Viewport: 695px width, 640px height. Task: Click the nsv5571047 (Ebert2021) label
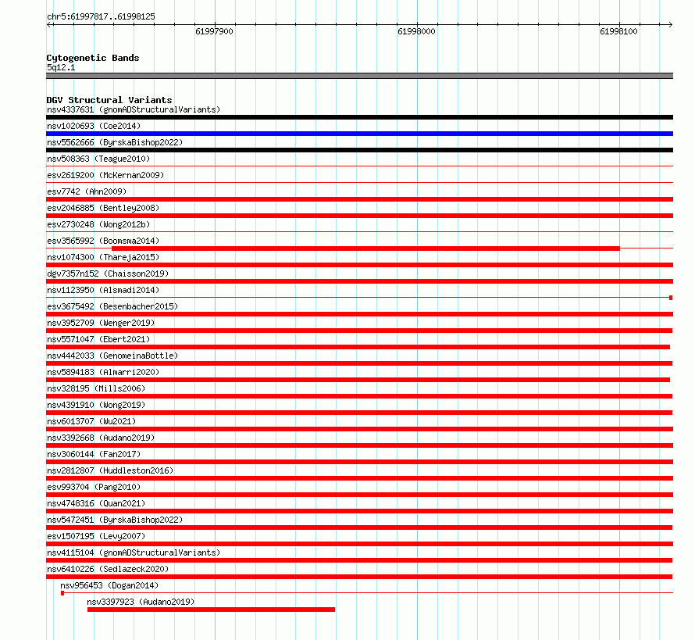tap(98, 339)
